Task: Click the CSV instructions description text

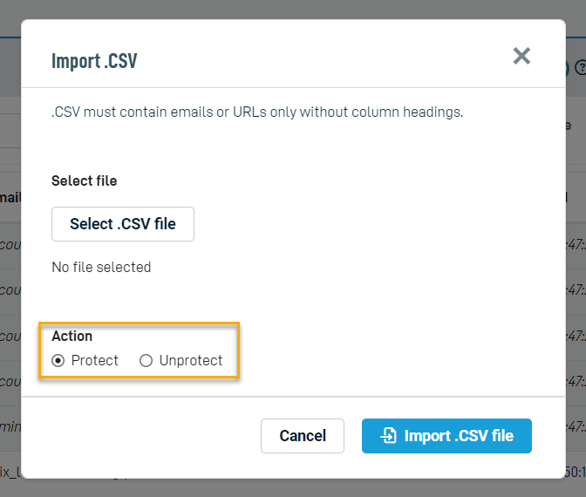Action: tap(257, 112)
